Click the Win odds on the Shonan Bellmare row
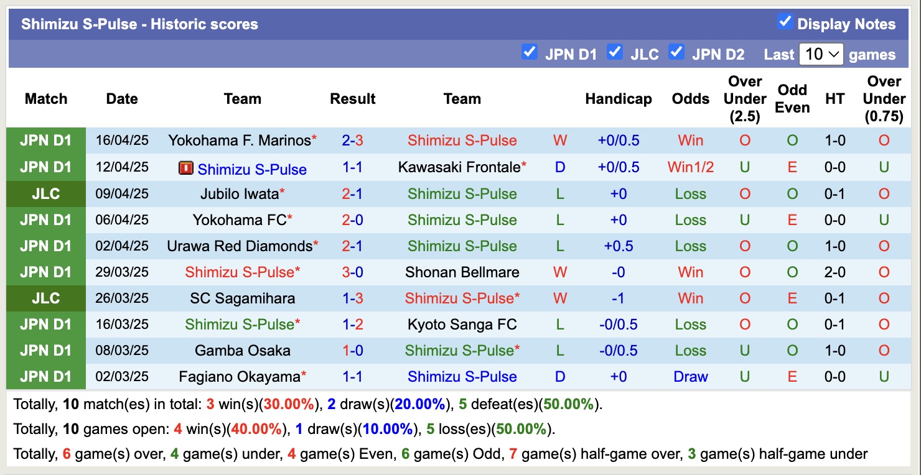Viewport: 921px width, 475px height. (x=690, y=272)
